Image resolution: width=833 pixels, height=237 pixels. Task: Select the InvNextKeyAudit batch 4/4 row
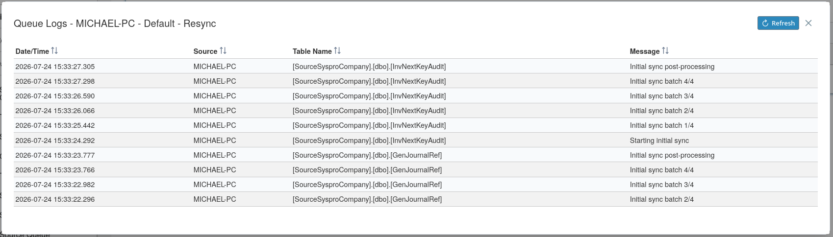click(x=416, y=81)
